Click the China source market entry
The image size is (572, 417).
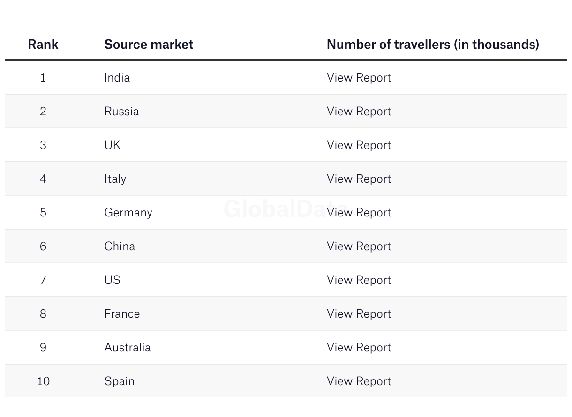pyautogui.click(x=120, y=246)
